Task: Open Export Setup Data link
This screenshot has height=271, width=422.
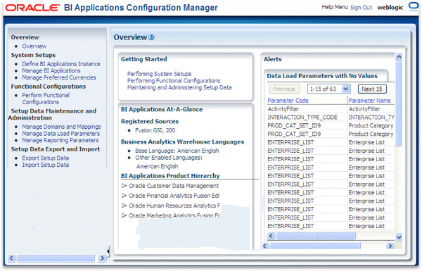Action: [46, 158]
